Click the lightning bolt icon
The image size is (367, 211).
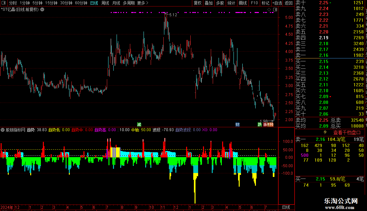pos(325,132)
